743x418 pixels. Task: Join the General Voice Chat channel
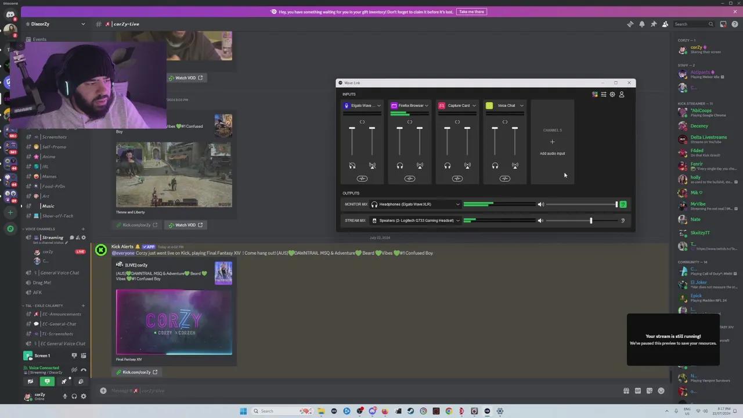coord(55,273)
